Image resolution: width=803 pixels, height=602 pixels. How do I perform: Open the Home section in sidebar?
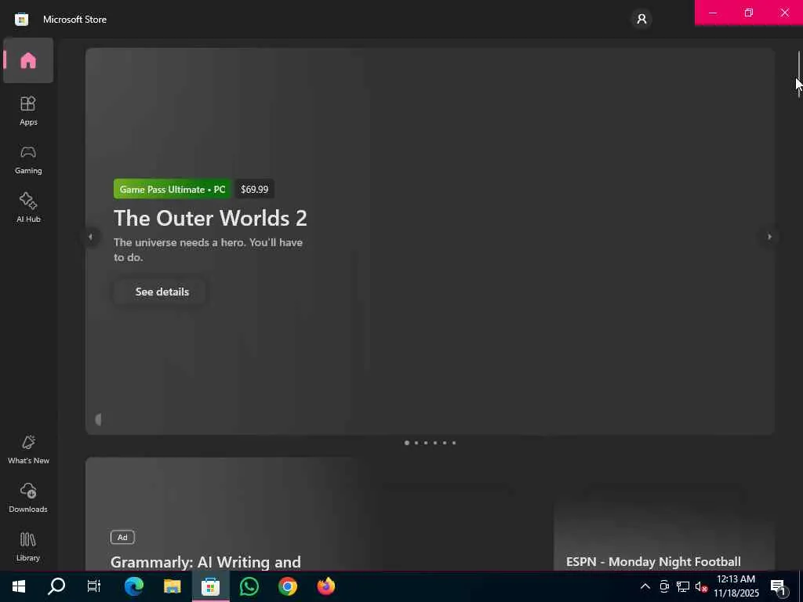28,60
